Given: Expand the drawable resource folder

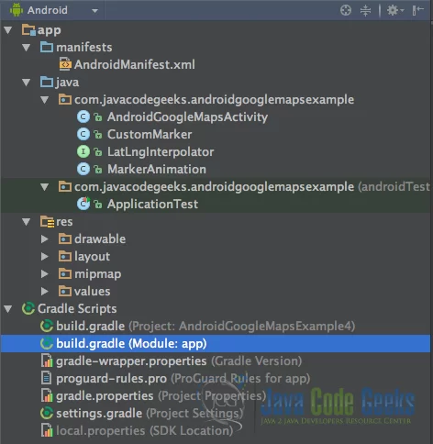Looking at the screenshot, I should [x=45, y=239].
